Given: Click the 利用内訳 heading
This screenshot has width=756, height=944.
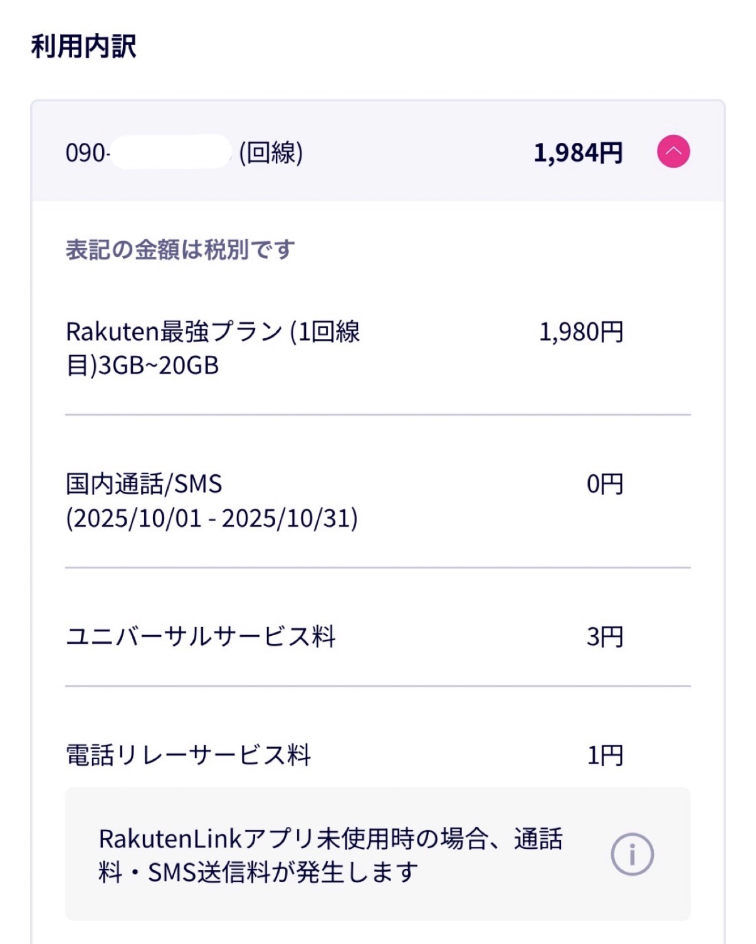Looking at the screenshot, I should point(83,46).
